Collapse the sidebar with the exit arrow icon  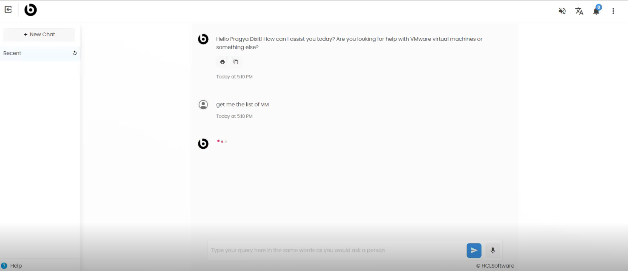pyautogui.click(x=8, y=10)
